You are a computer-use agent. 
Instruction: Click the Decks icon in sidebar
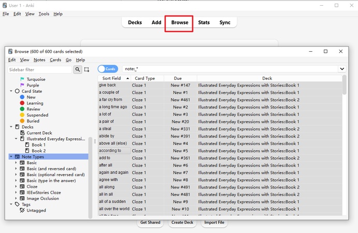17,127
